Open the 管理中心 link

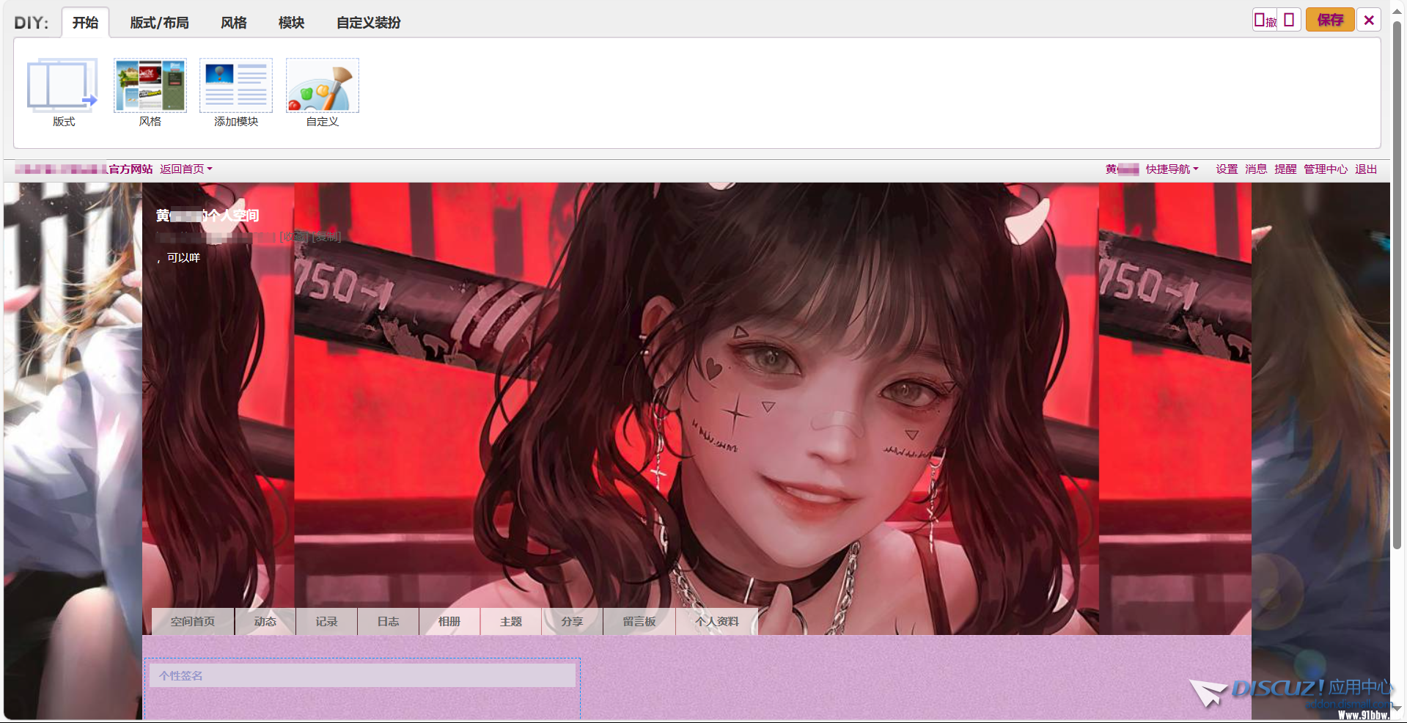tap(1325, 169)
